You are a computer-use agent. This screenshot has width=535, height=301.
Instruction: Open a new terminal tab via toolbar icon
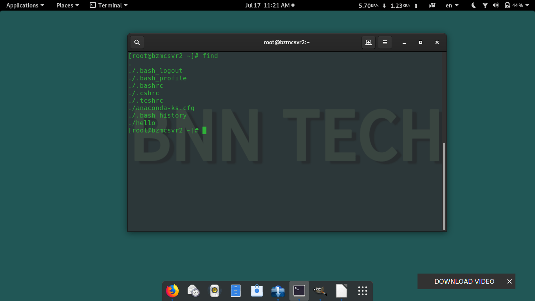tap(368, 42)
